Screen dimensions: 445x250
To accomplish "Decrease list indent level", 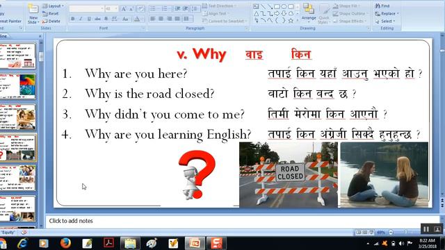I will 177,9.
